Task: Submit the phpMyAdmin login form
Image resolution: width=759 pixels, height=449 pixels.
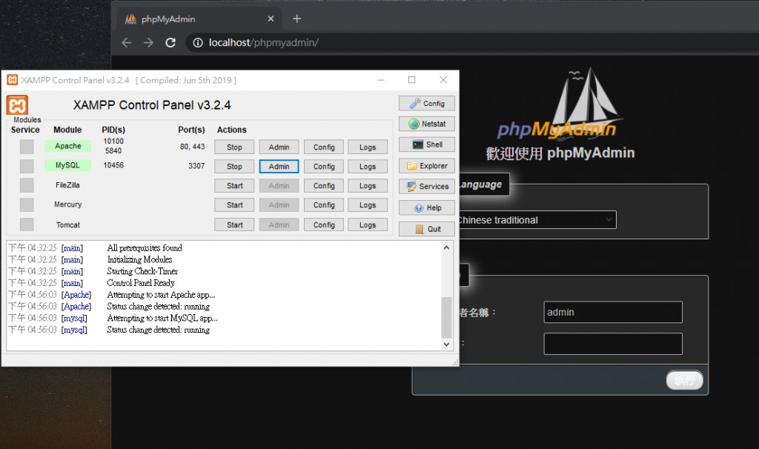Action: pyautogui.click(x=684, y=380)
